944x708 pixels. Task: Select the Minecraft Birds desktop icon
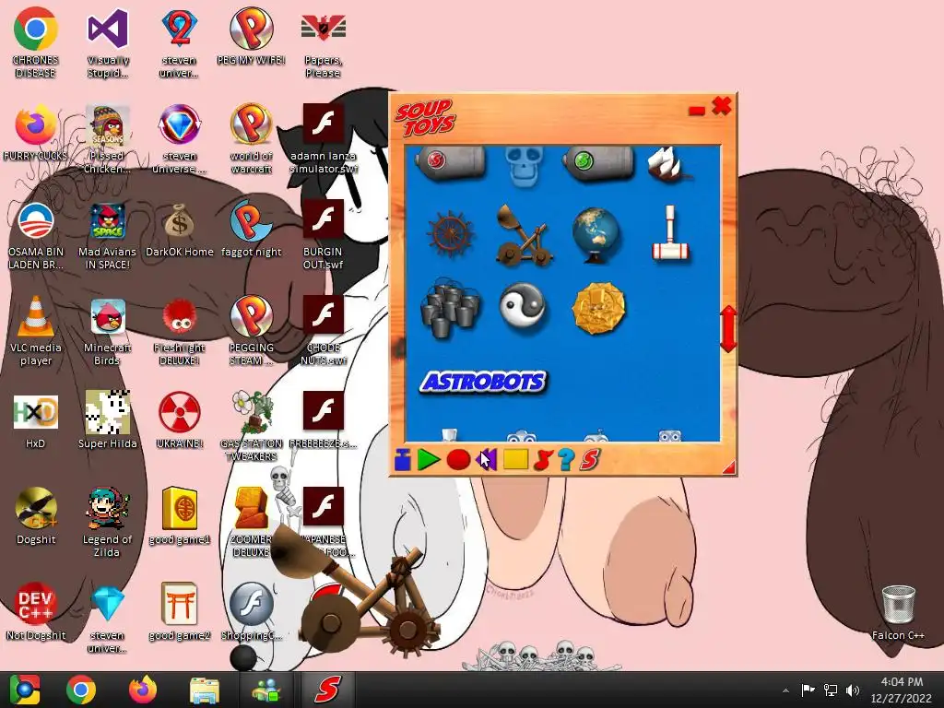(107, 332)
